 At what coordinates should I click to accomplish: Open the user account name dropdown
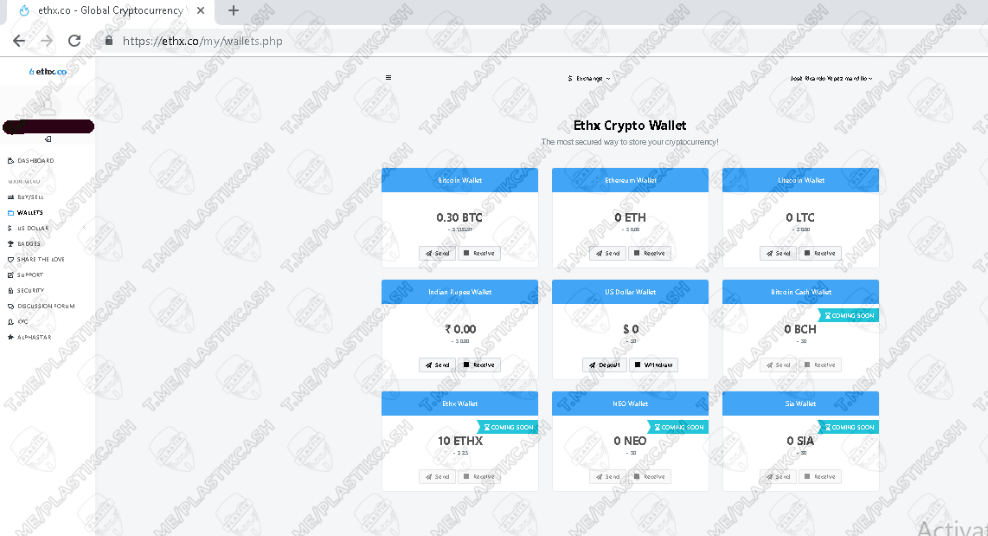coord(831,78)
